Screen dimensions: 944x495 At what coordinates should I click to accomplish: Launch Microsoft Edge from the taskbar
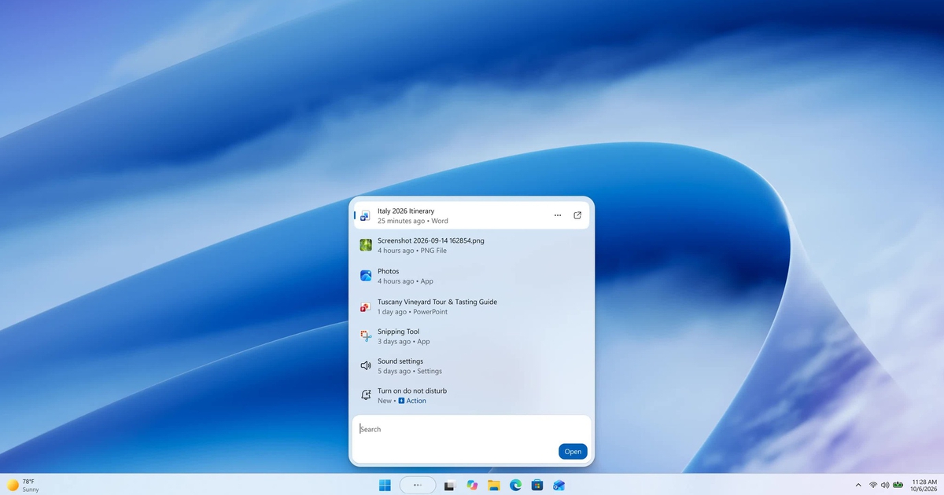click(516, 485)
